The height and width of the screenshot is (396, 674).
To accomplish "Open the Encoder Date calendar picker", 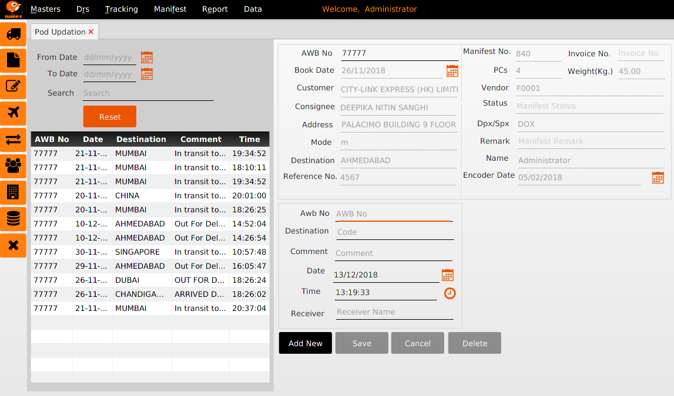I will [658, 178].
